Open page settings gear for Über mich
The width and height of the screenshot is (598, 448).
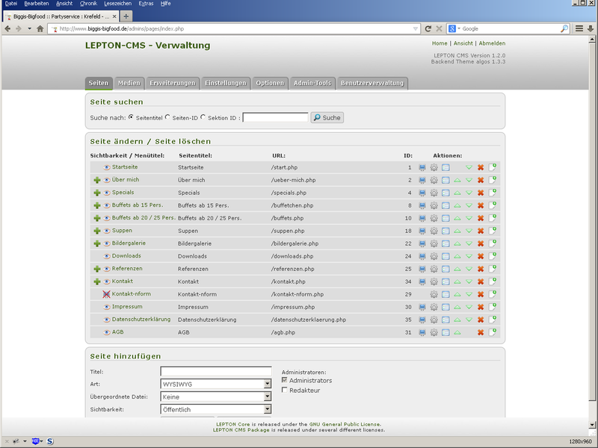pyautogui.click(x=434, y=180)
